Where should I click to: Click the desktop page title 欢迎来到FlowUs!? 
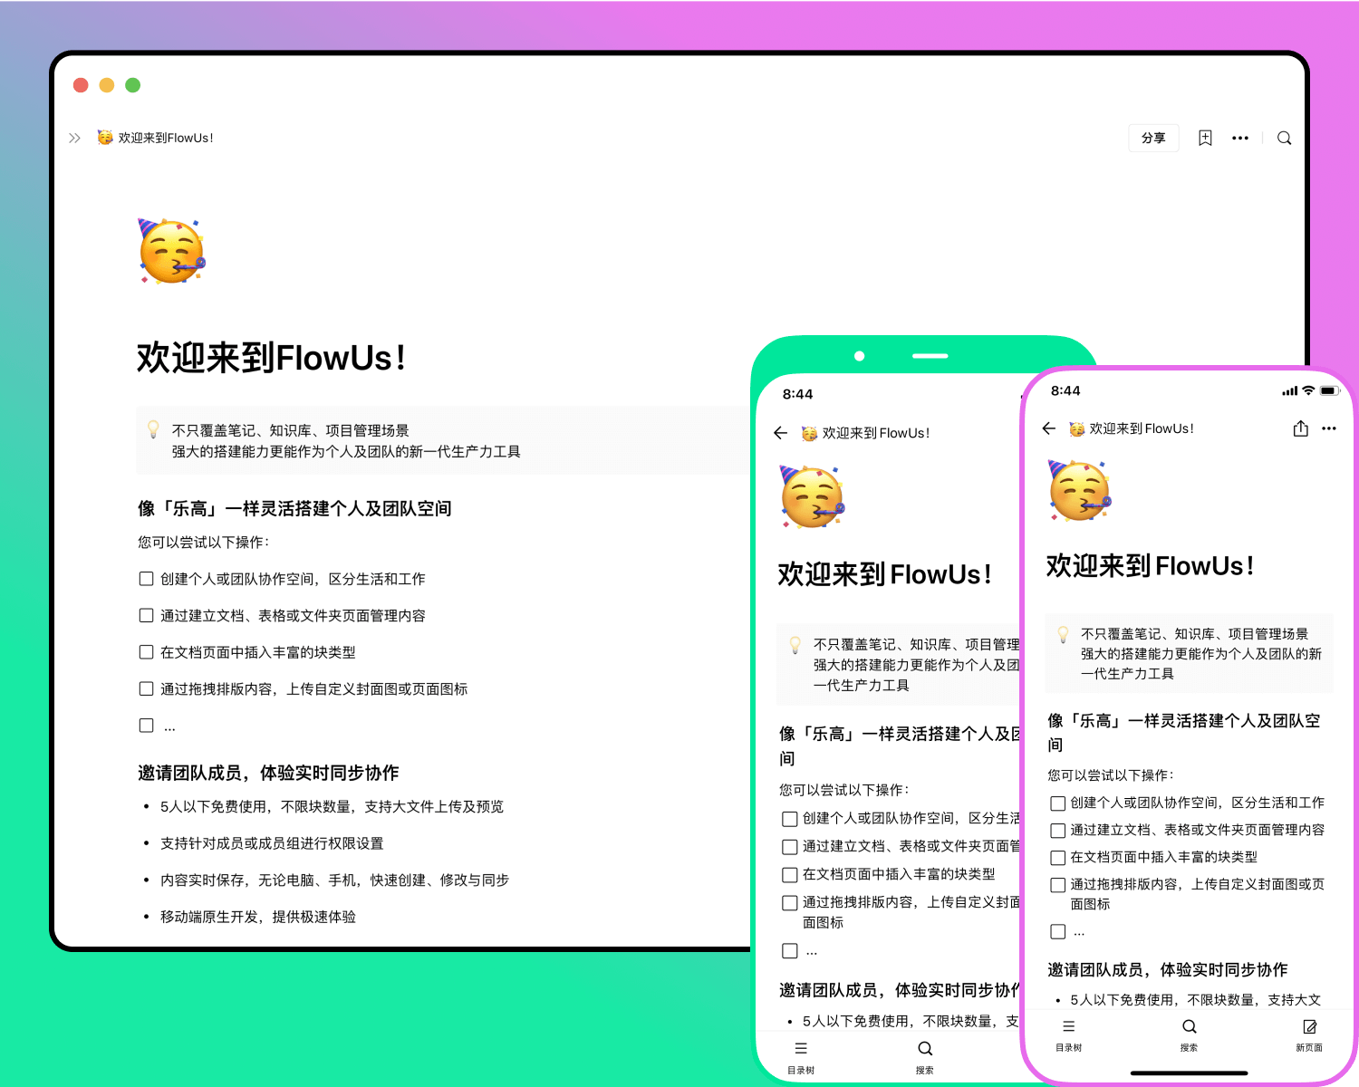click(x=271, y=358)
